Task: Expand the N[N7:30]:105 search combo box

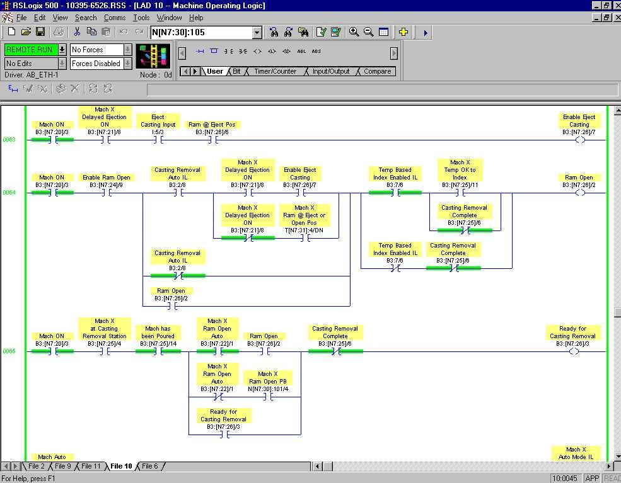Action: (257, 33)
